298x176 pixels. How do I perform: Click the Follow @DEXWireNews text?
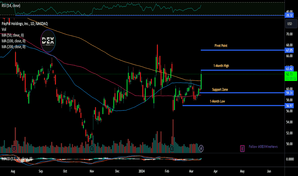263,147
